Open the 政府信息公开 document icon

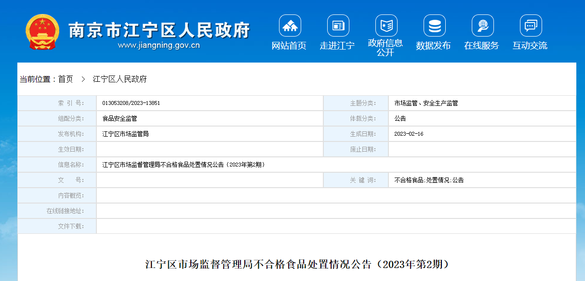[x=386, y=26]
